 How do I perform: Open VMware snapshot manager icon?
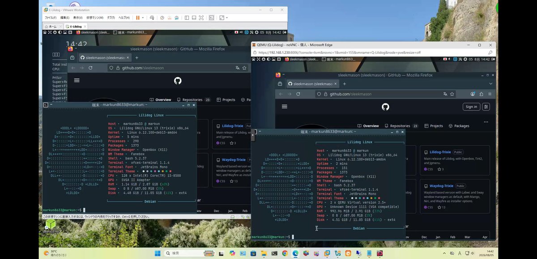[176, 17]
